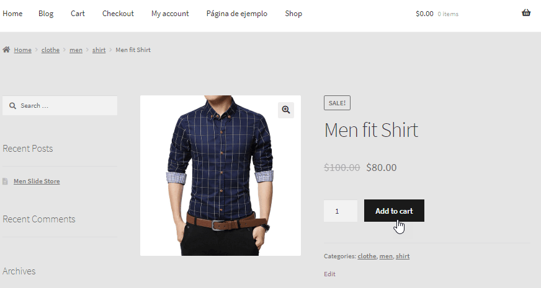The image size is (541, 288).
Task: Navigate to My account
Action: (170, 14)
